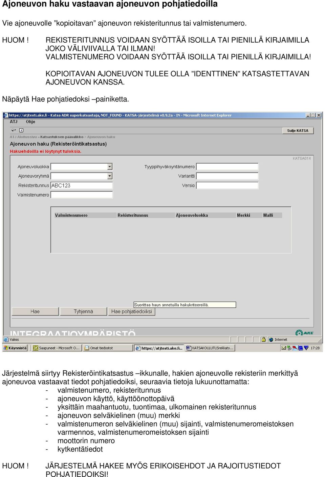Click the "Valmis" status bar text
The height and width of the screenshot is (477, 325).
(x=14, y=340)
